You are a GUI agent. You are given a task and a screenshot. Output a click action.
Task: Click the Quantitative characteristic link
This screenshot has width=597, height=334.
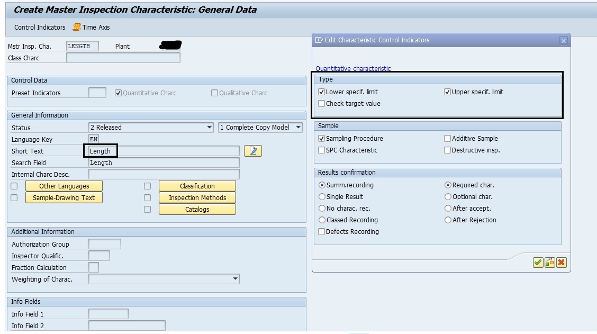click(x=352, y=68)
